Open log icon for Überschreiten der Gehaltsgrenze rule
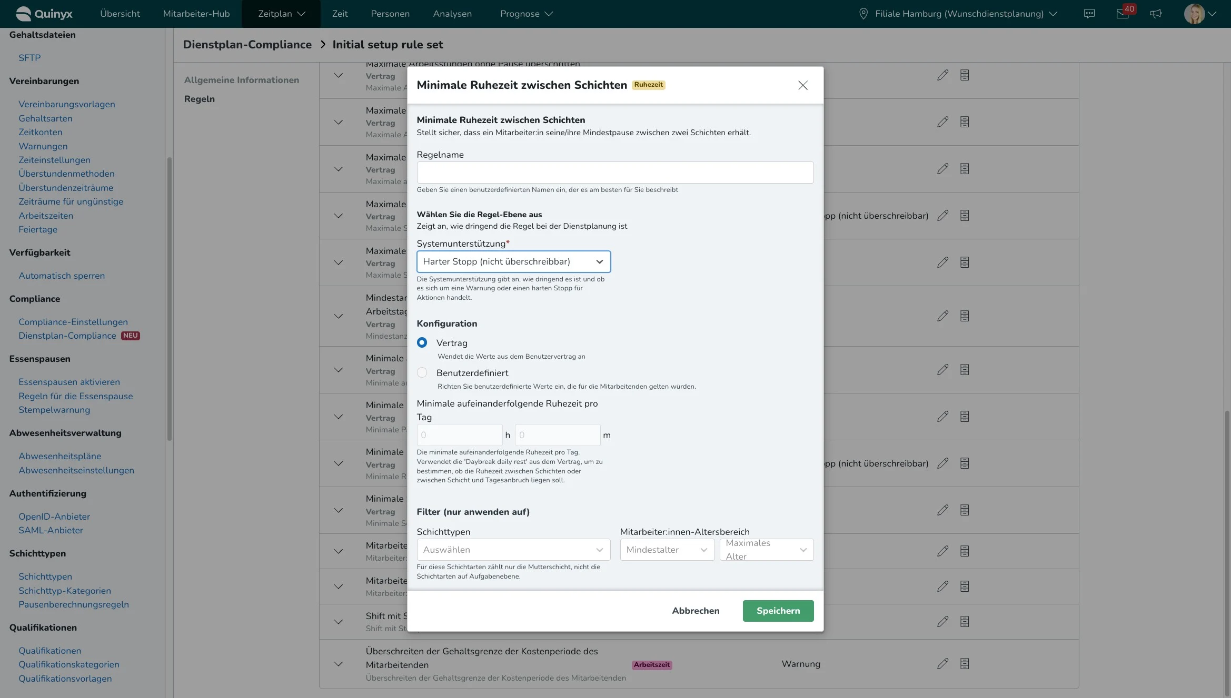 point(964,664)
